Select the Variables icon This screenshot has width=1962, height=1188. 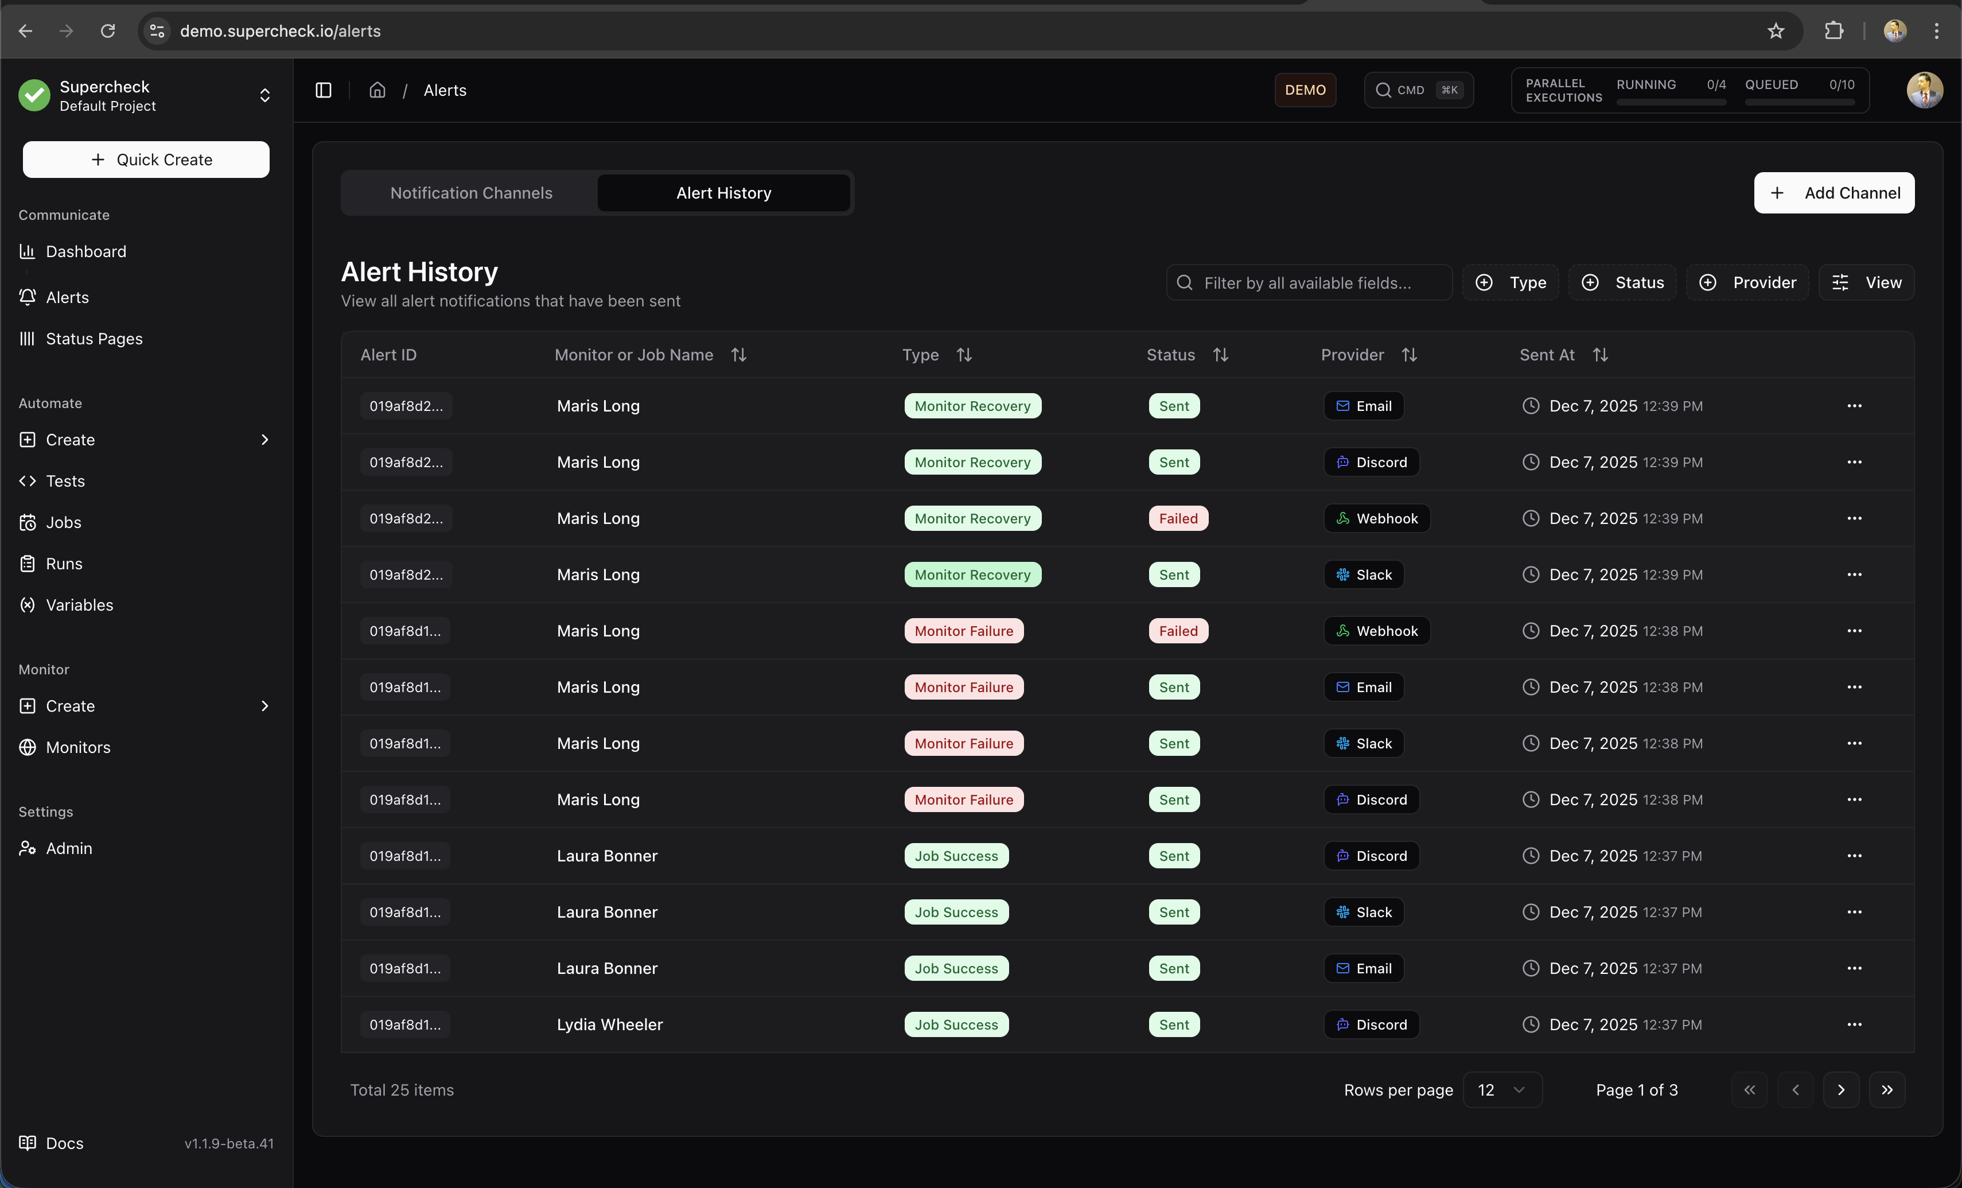pos(27,605)
